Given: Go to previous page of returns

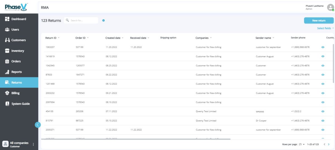Looking at the screenshot, I should click(324, 144).
